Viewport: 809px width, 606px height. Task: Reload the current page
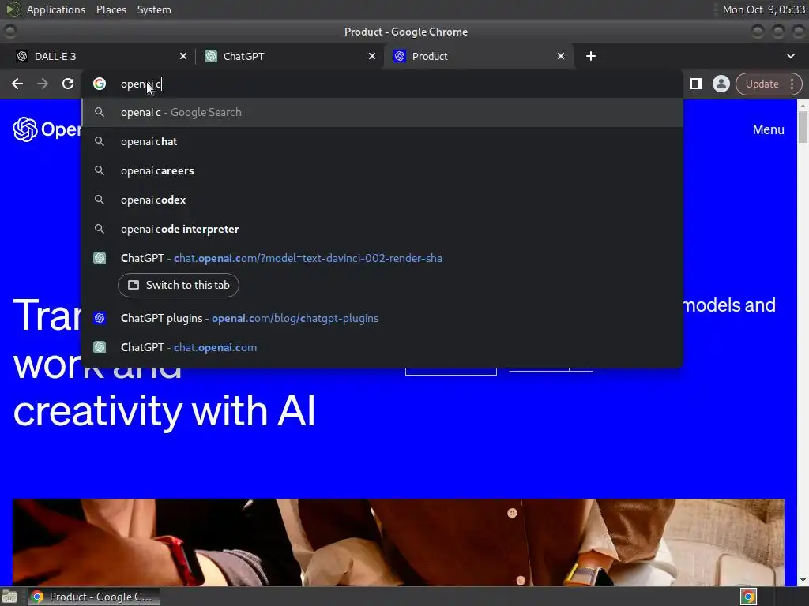coord(68,84)
